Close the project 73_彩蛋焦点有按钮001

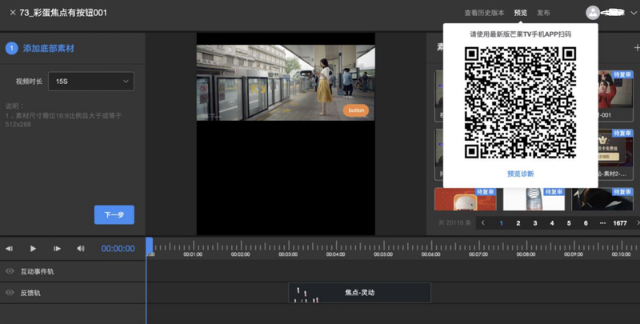[x=12, y=13]
